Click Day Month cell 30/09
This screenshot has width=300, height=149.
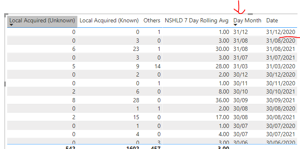point(240,100)
